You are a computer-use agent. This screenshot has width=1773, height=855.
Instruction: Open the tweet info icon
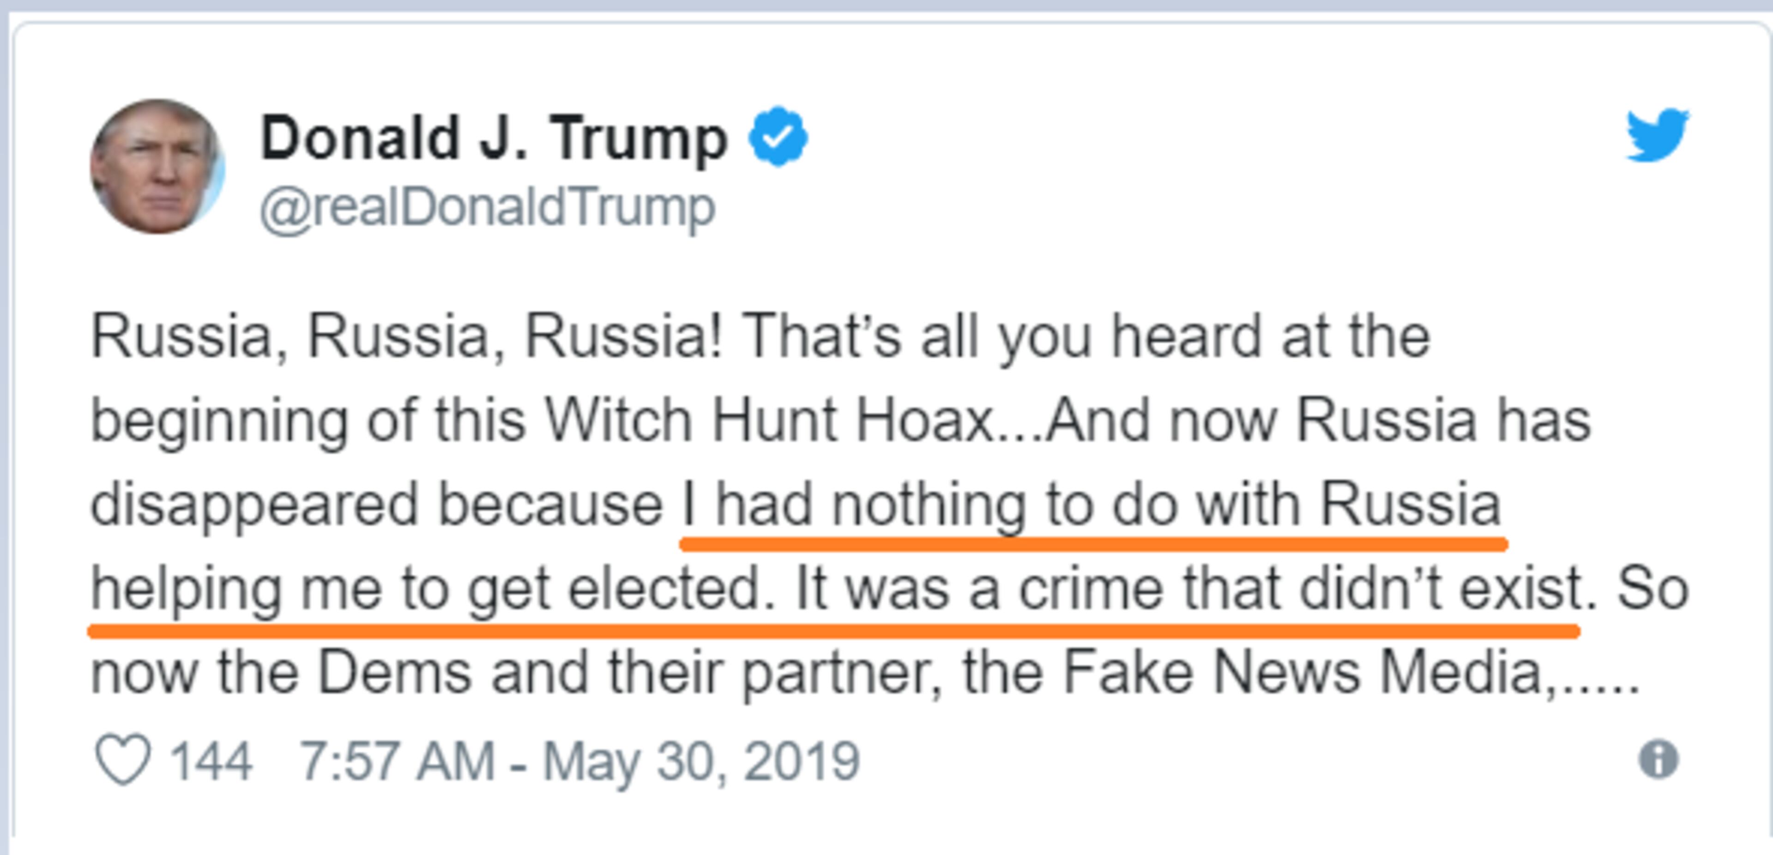point(1659,759)
